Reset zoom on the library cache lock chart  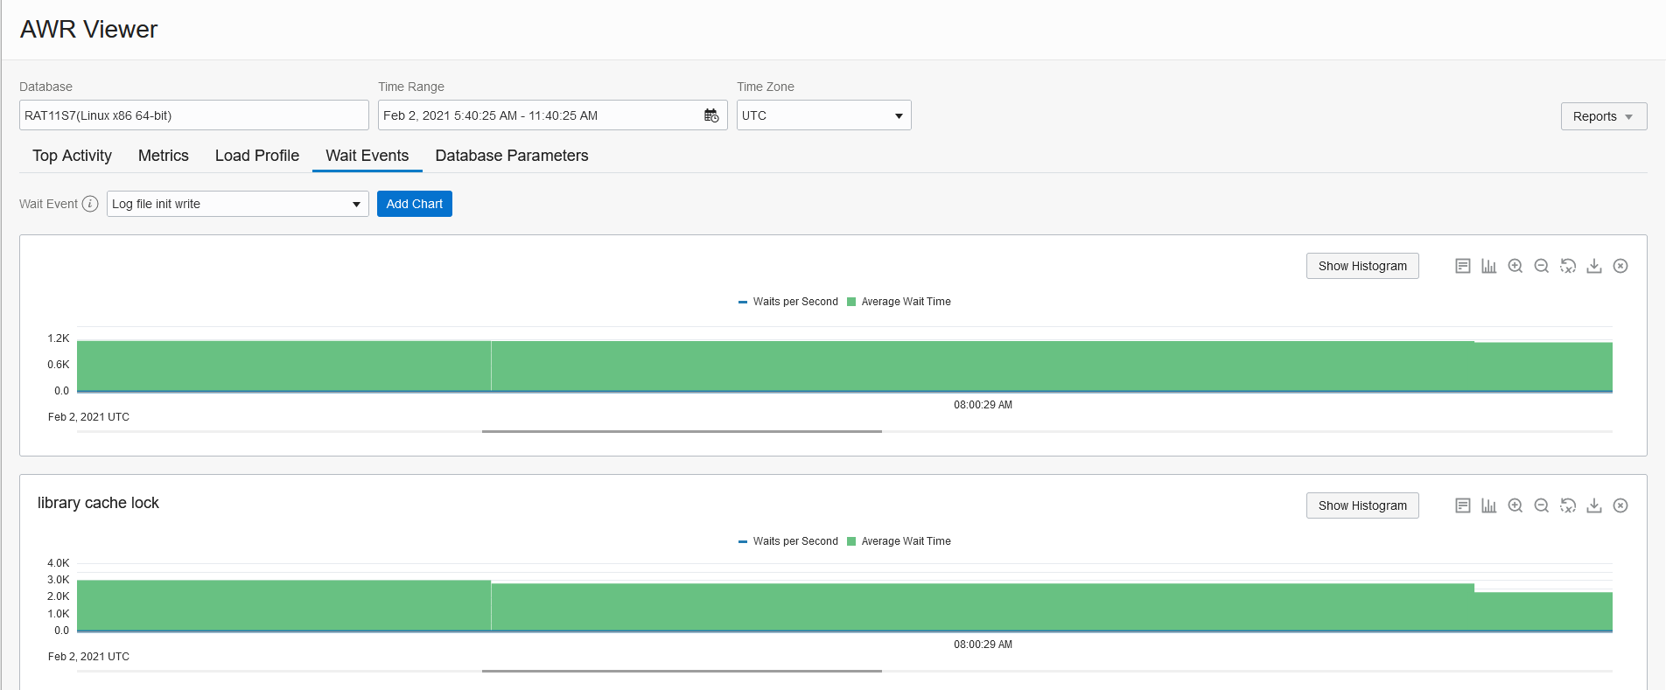[1568, 505]
